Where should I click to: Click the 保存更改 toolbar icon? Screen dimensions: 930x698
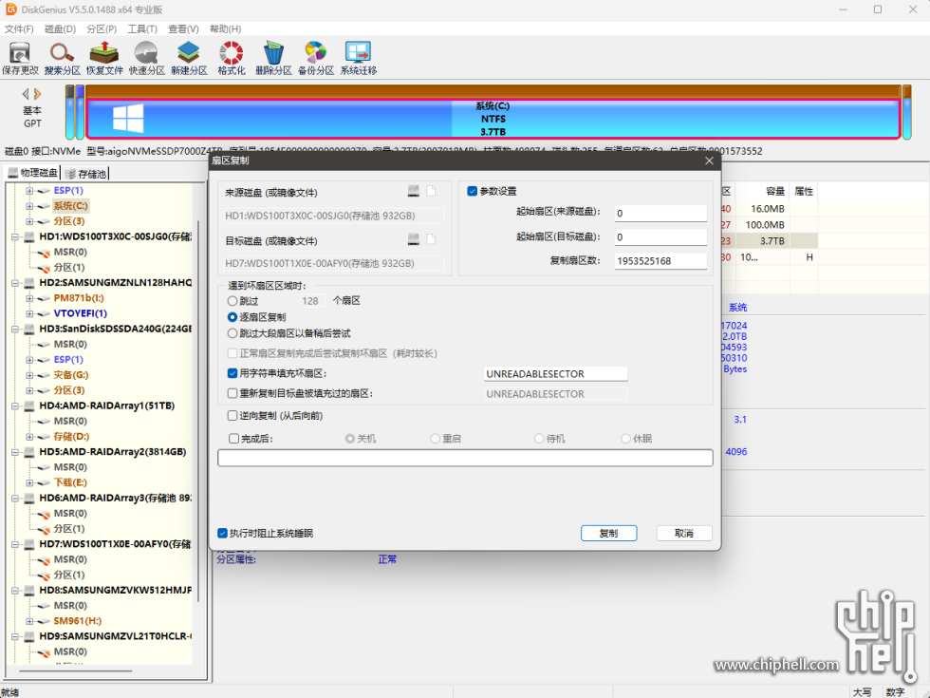[x=20, y=58]
